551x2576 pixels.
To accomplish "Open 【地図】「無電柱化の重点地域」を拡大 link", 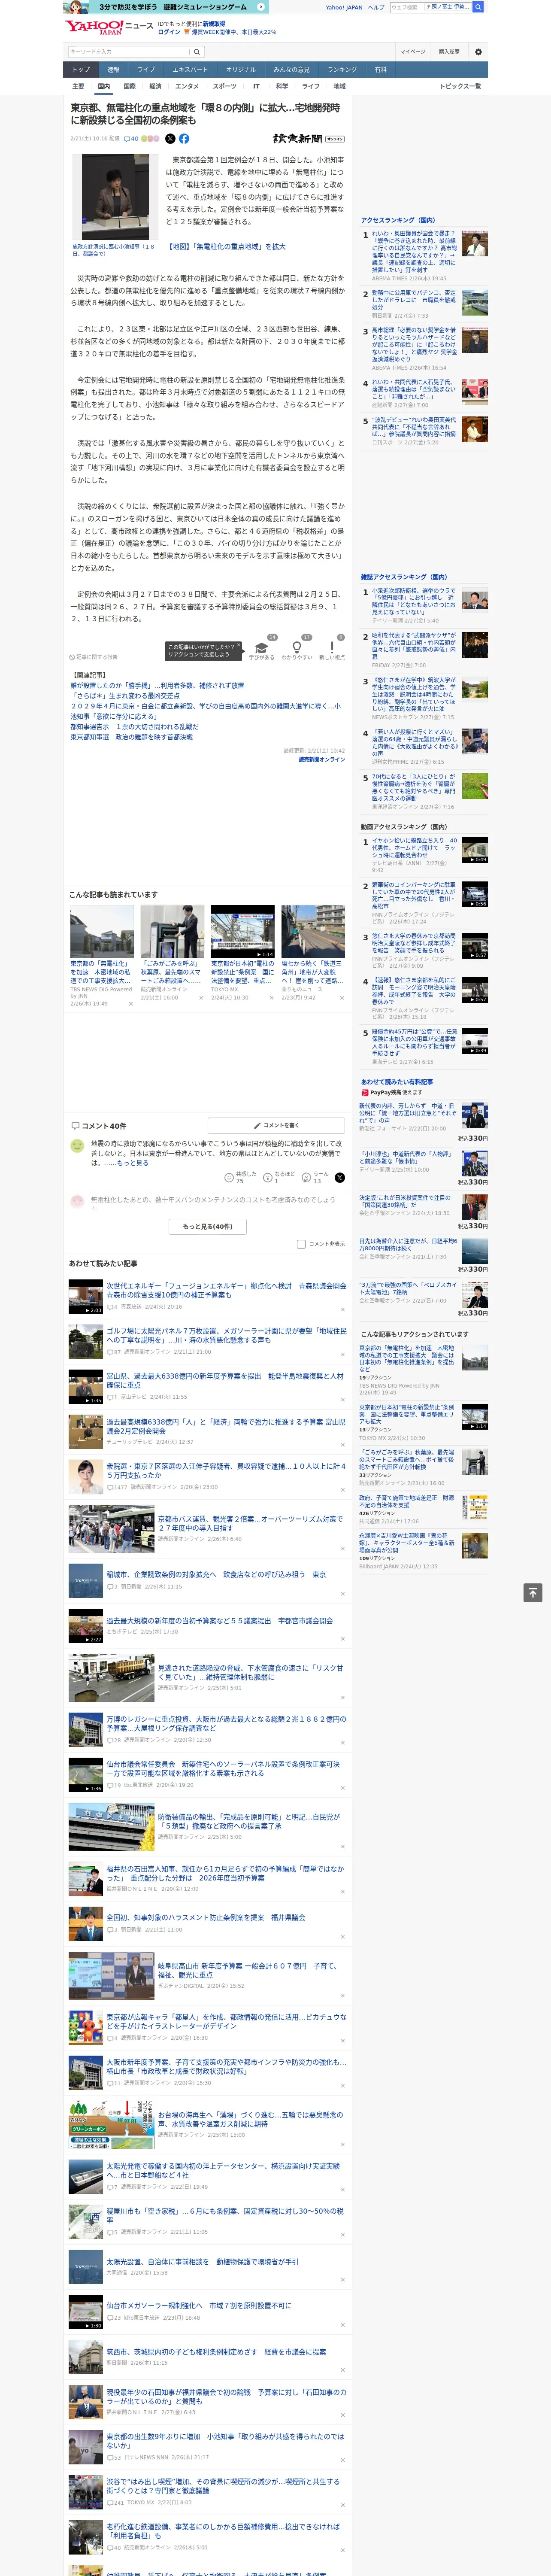I will 227,246.
